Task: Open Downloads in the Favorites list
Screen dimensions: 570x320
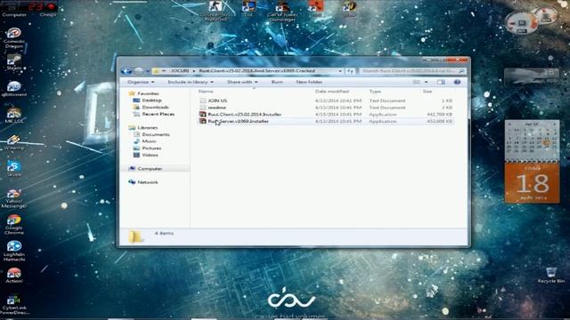Action: point(155,107)
